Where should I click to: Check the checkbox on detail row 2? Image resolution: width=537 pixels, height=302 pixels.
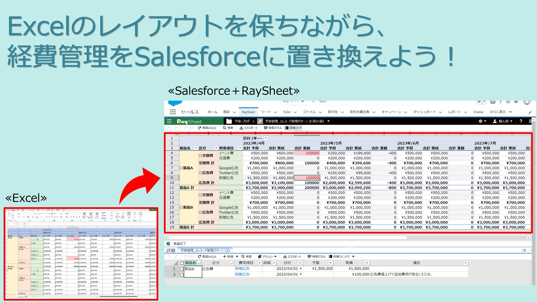coord(181,274)
